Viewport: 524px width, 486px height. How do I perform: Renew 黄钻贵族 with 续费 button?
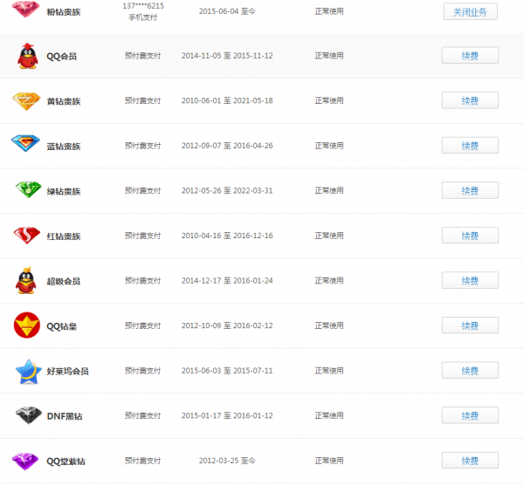(470, 100)
